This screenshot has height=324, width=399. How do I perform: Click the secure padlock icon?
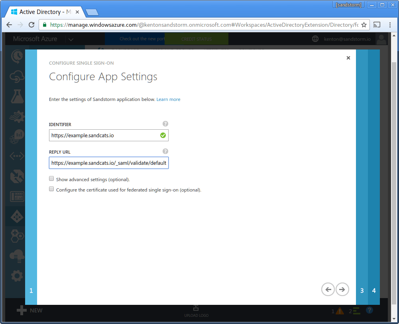tap(45, 25)
